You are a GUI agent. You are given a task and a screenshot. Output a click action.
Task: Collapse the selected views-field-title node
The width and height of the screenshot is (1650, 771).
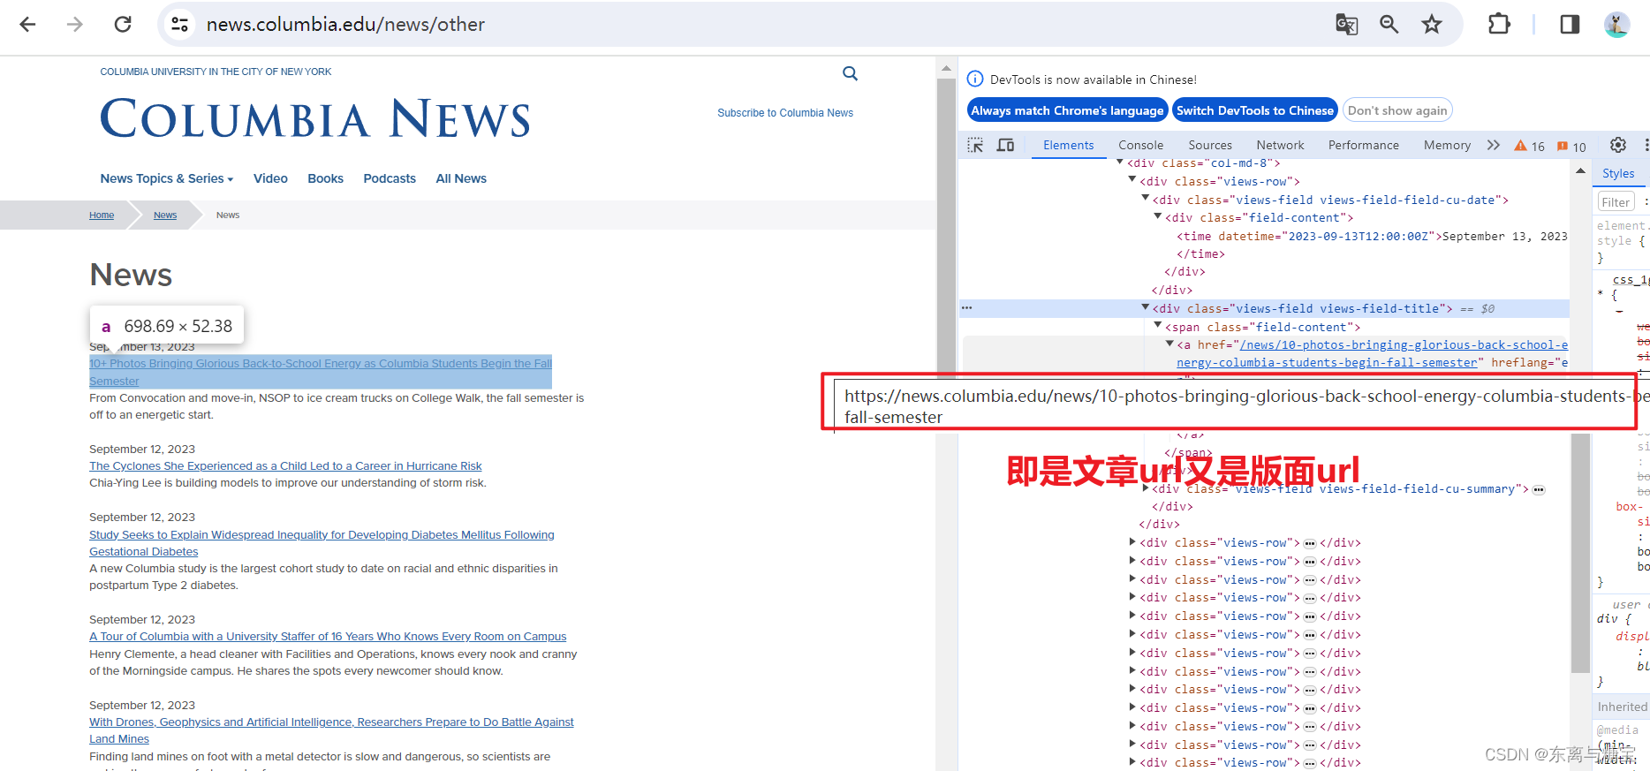point(1146,308)
